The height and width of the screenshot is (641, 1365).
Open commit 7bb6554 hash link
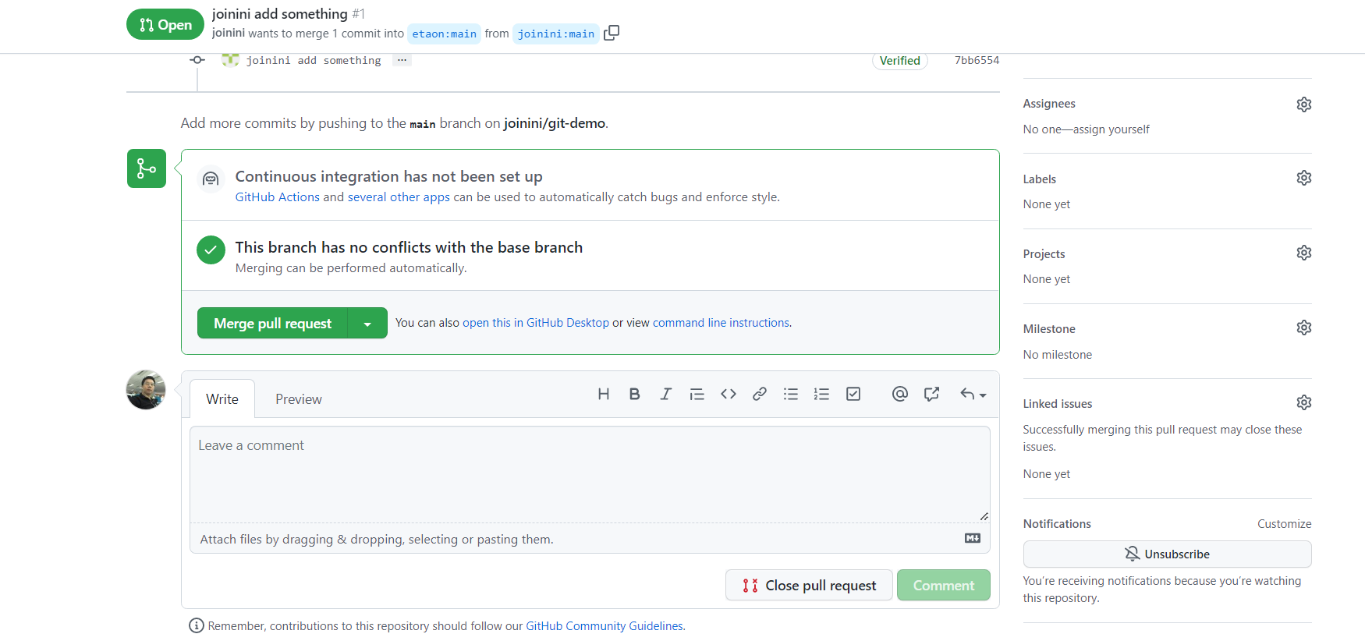(x=977, y=60)
